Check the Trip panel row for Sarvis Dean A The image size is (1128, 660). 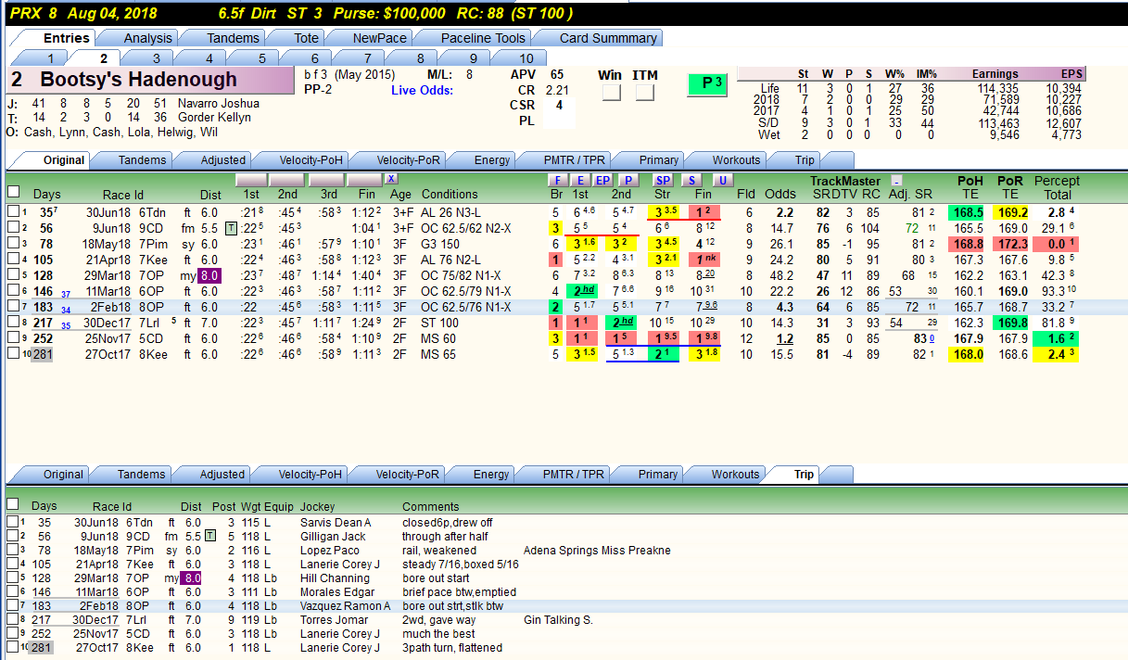(12, 522)
